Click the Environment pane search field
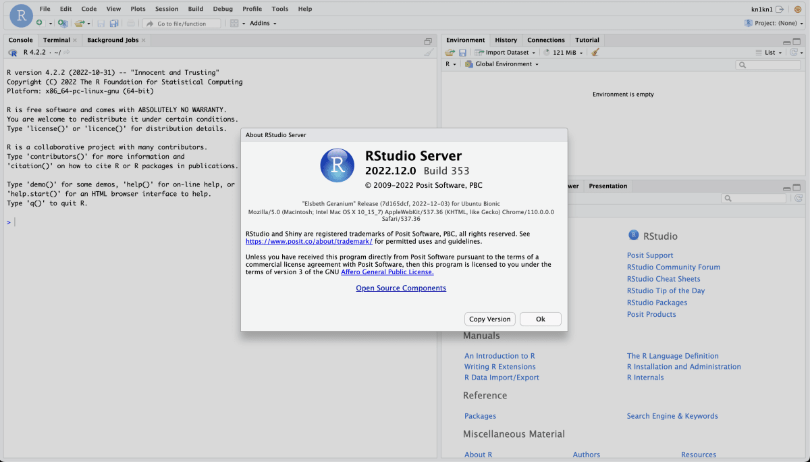The height and width of the screenshot is (462, 810). pos(767,65)
